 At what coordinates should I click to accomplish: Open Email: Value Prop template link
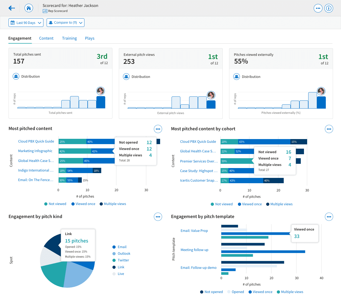click(194, 231)
